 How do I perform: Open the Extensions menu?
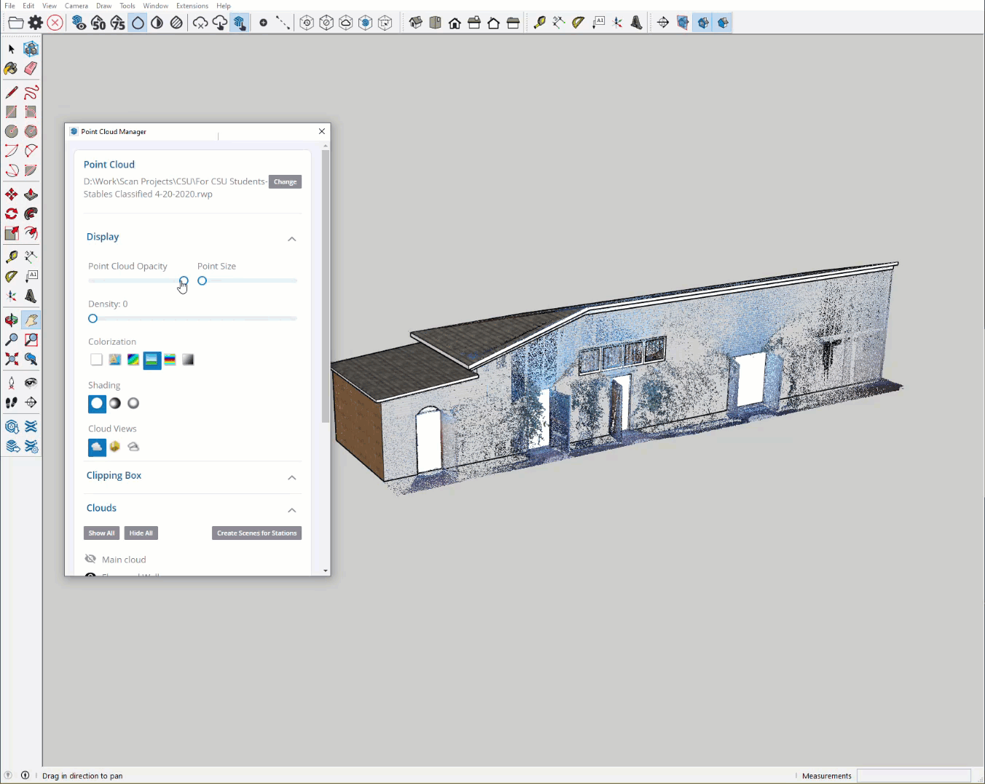(192, 5)
